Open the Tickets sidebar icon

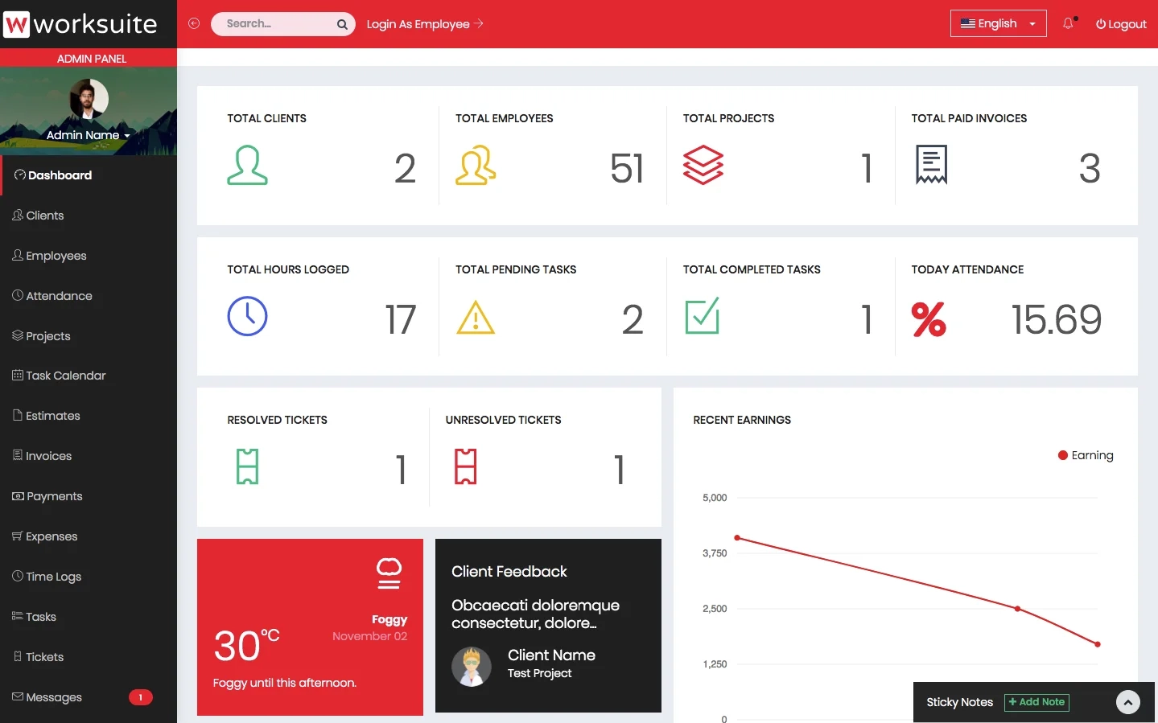click(x=17, y=656)
